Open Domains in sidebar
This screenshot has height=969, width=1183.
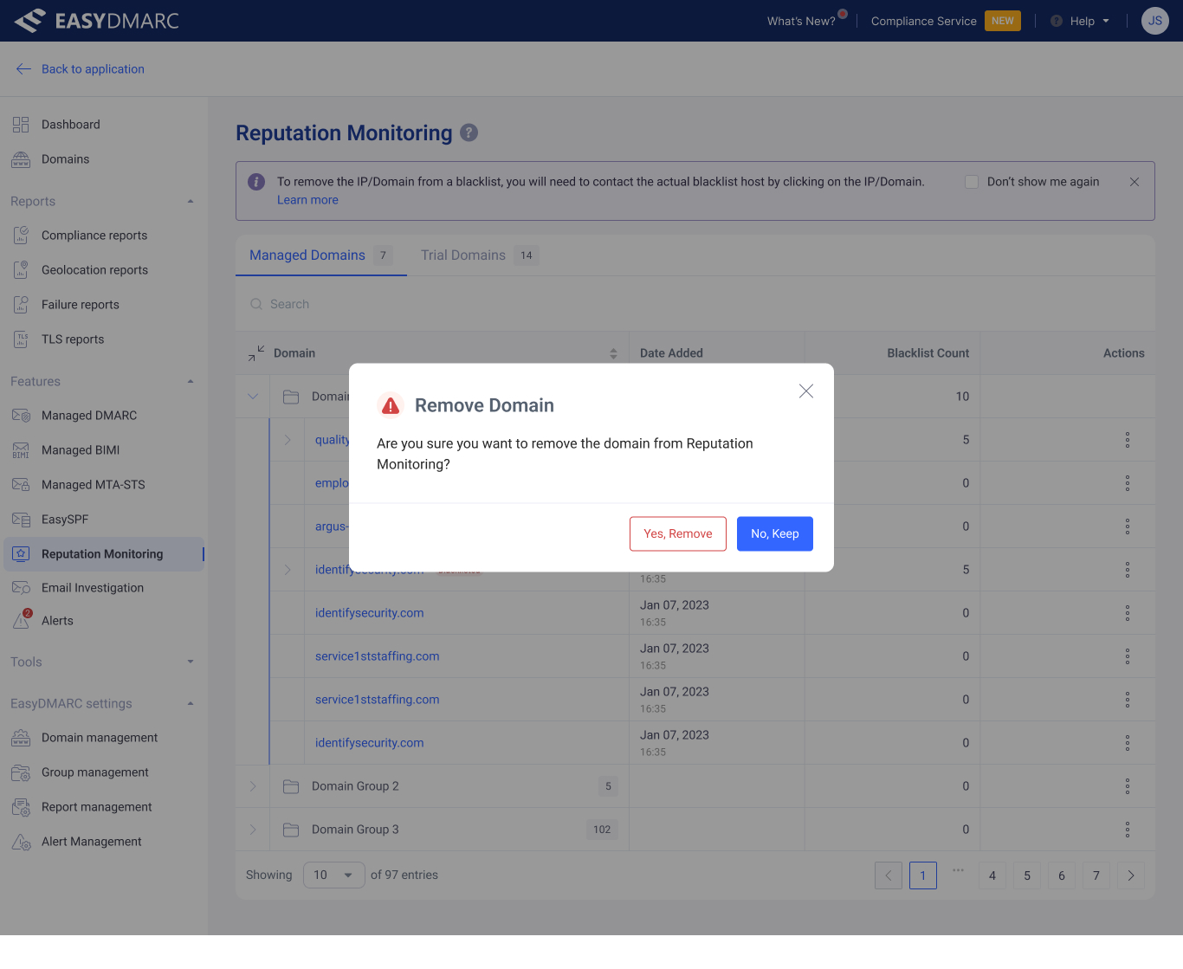(66, 159)
